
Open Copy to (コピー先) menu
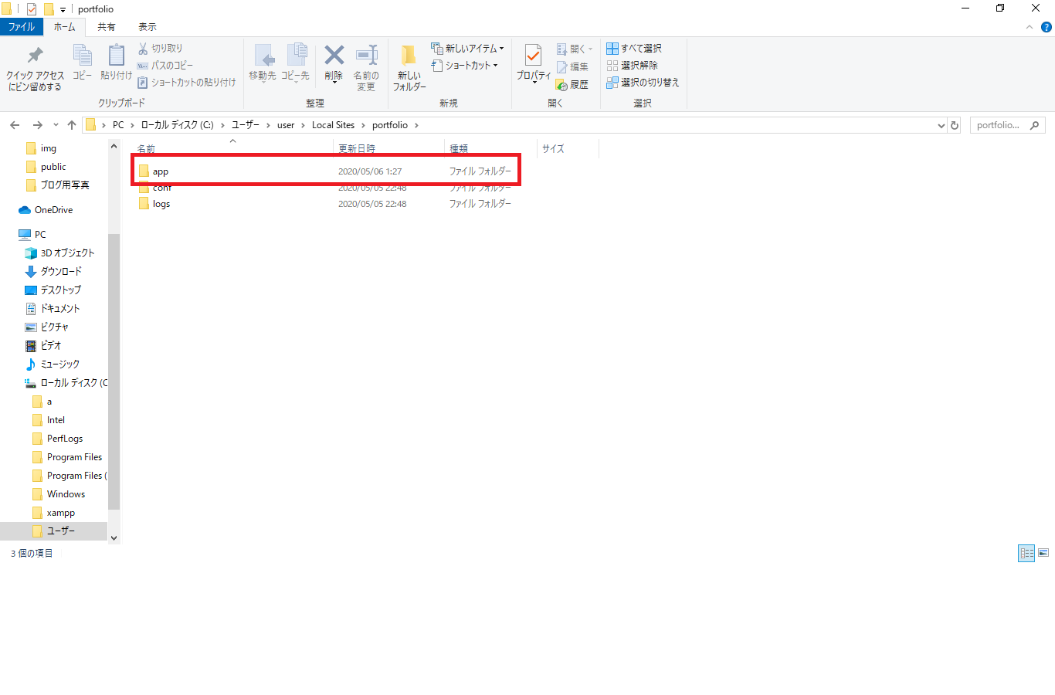(295, 63)
